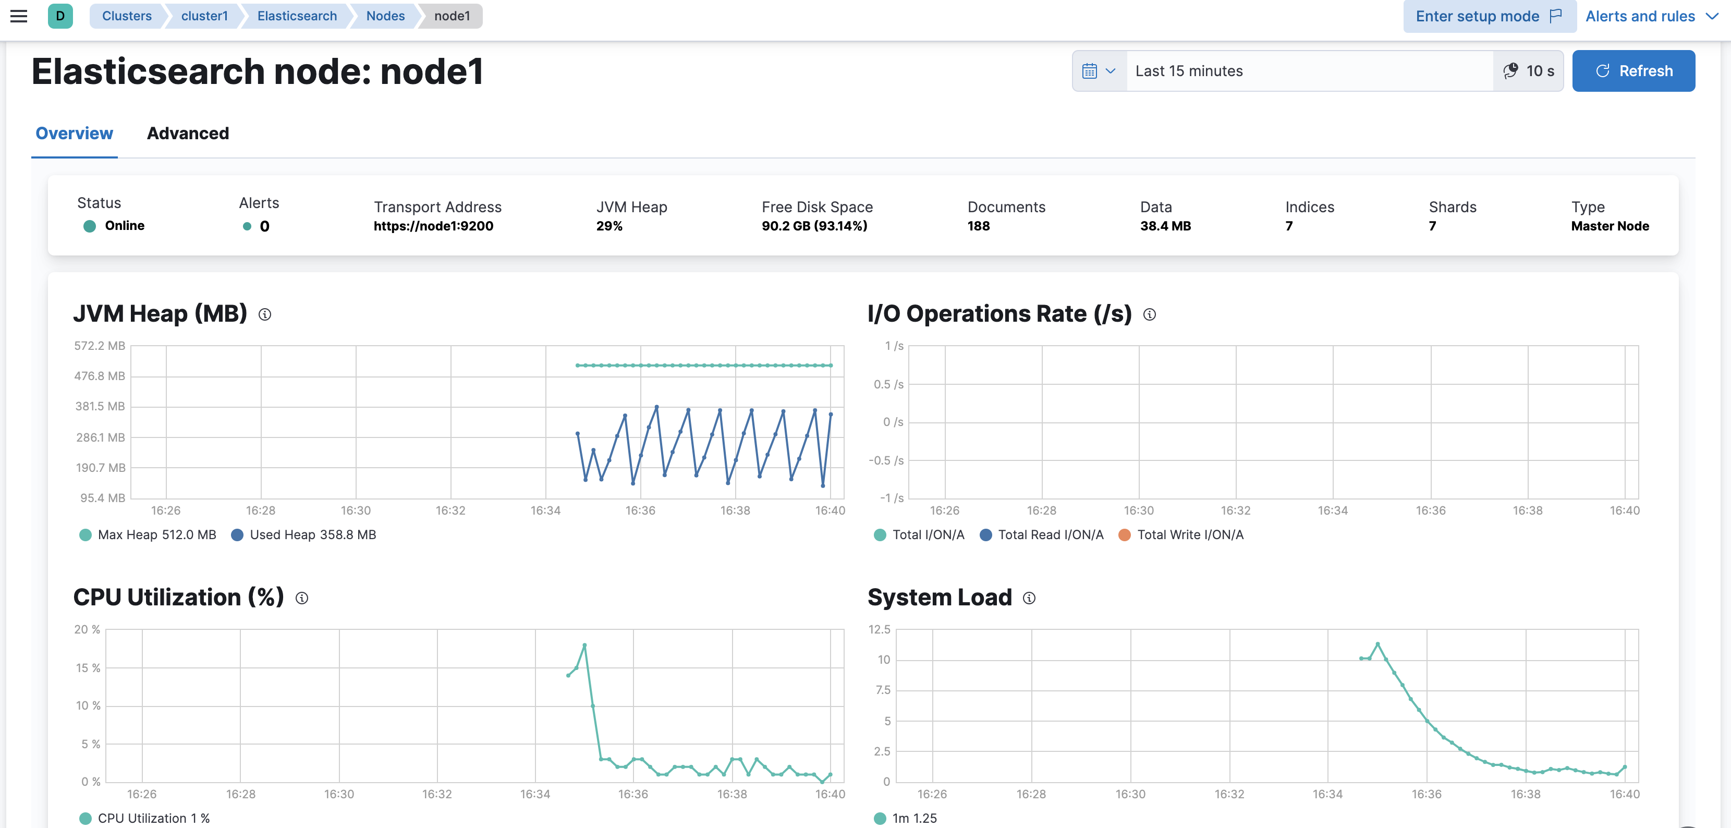1731x828 pixels.
Task: Toggle the Total I/O legend series
Action: [919, 535]
